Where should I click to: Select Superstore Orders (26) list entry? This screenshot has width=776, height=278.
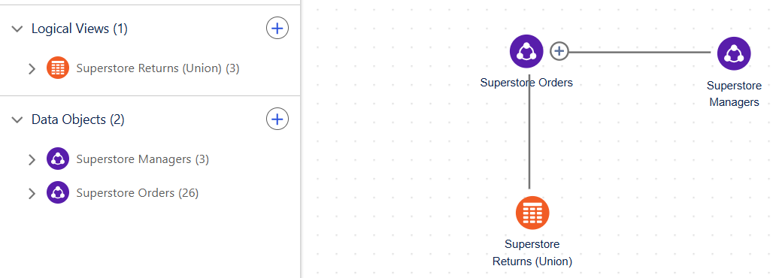click(x=138, y=193)
